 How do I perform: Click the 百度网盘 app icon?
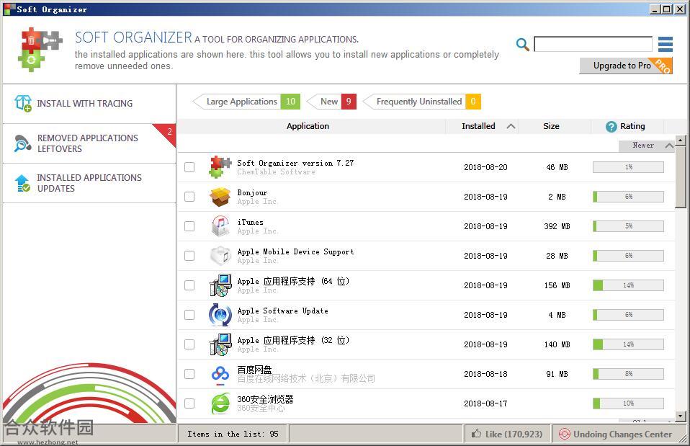point(220,374)
